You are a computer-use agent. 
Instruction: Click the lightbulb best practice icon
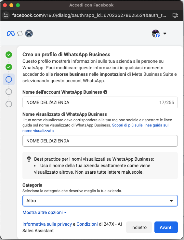[29, 159]
